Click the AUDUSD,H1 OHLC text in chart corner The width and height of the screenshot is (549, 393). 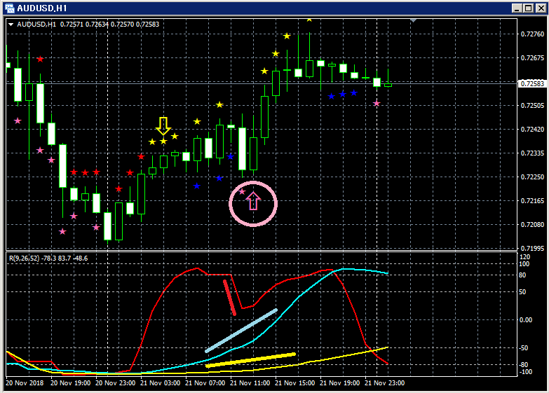click(88, 24)
